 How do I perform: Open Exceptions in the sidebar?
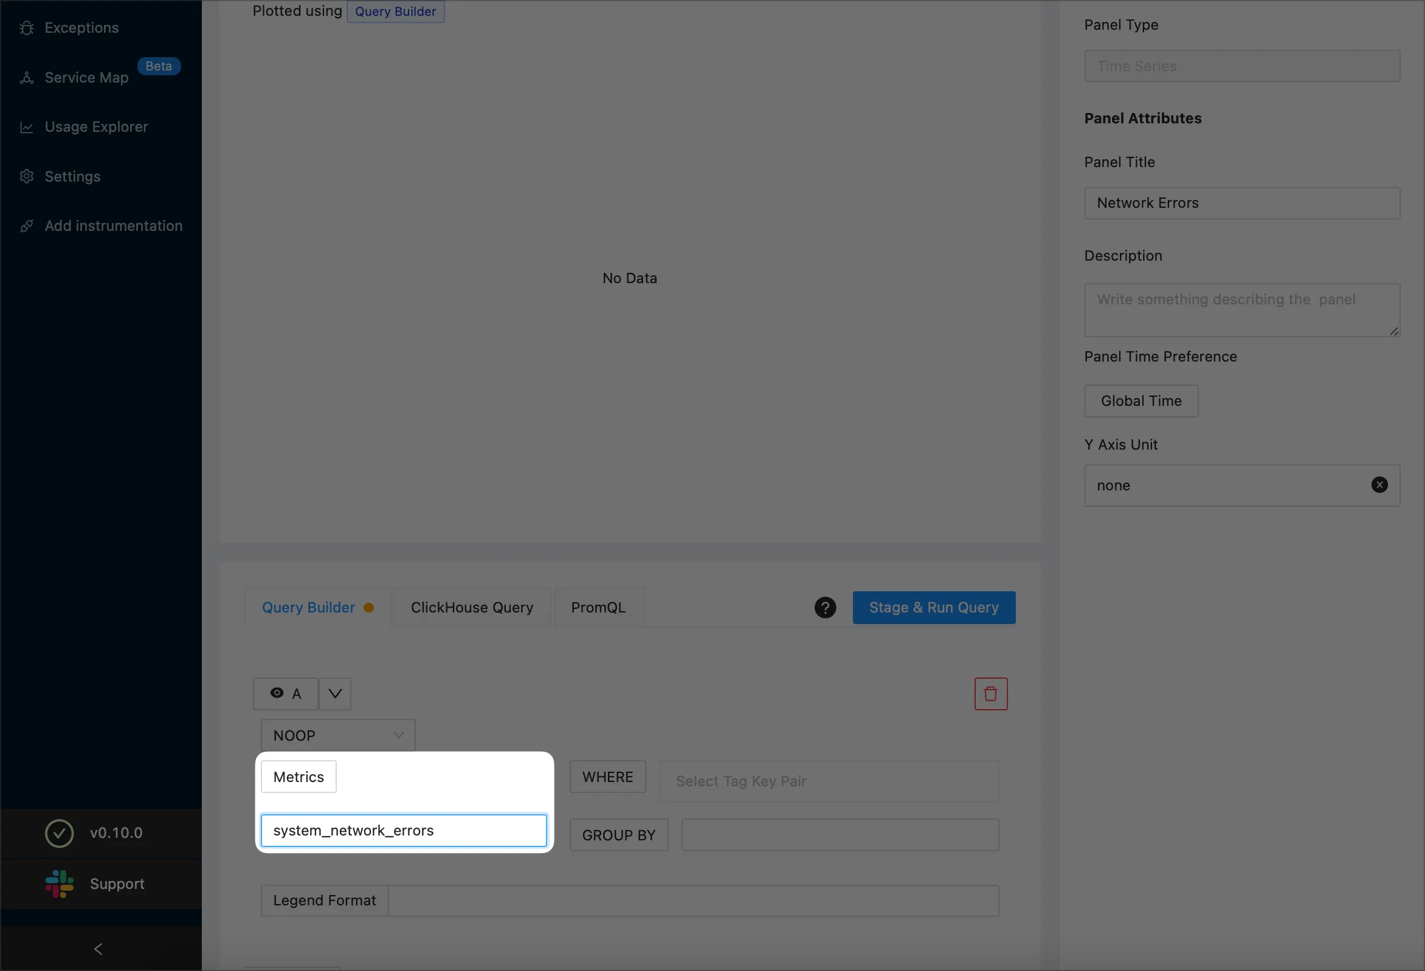(81, 27)
